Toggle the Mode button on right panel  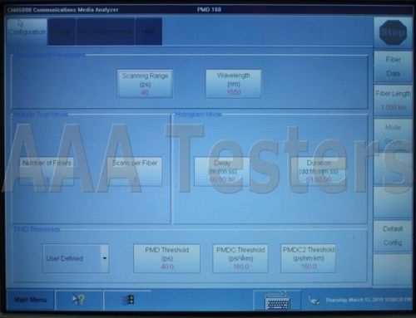[x=393, y=135]
